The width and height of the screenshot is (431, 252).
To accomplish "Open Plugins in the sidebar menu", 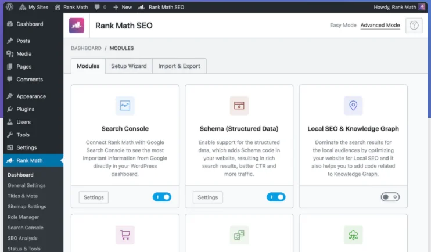I will (x=25, y=109).
